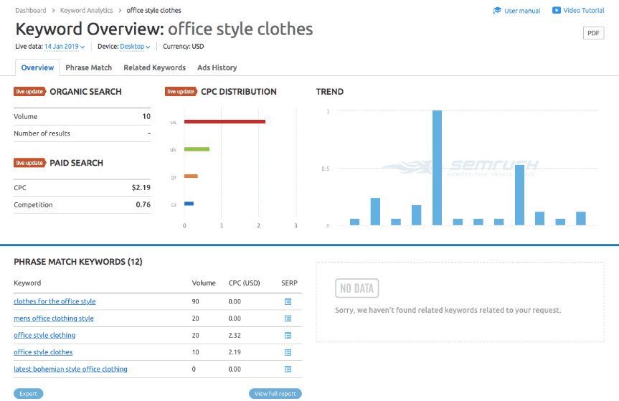This screenshot has width=619, height=401.
Task: Open SERP icon for 'latest bohemian style office clothing'
Action: tap(288, 369)
